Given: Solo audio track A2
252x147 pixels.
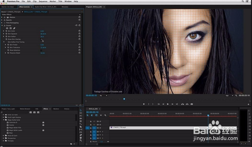Looking at the screenshot, I should coord(103,135).
